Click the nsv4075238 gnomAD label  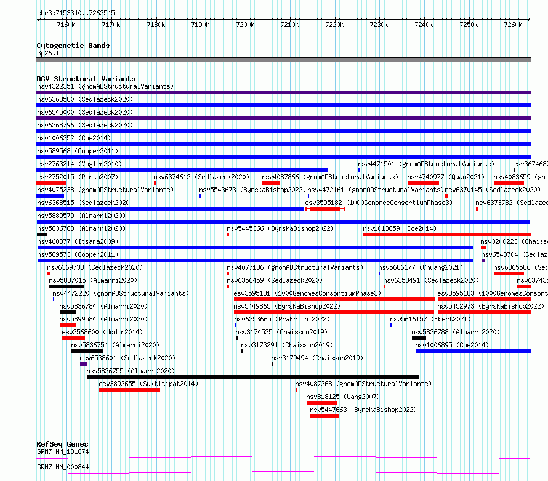(105, 190)
